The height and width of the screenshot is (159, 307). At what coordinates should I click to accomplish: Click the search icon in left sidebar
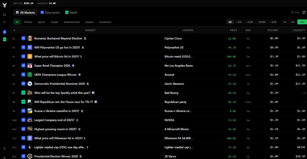pyautogui.click(x=5, y=15)
